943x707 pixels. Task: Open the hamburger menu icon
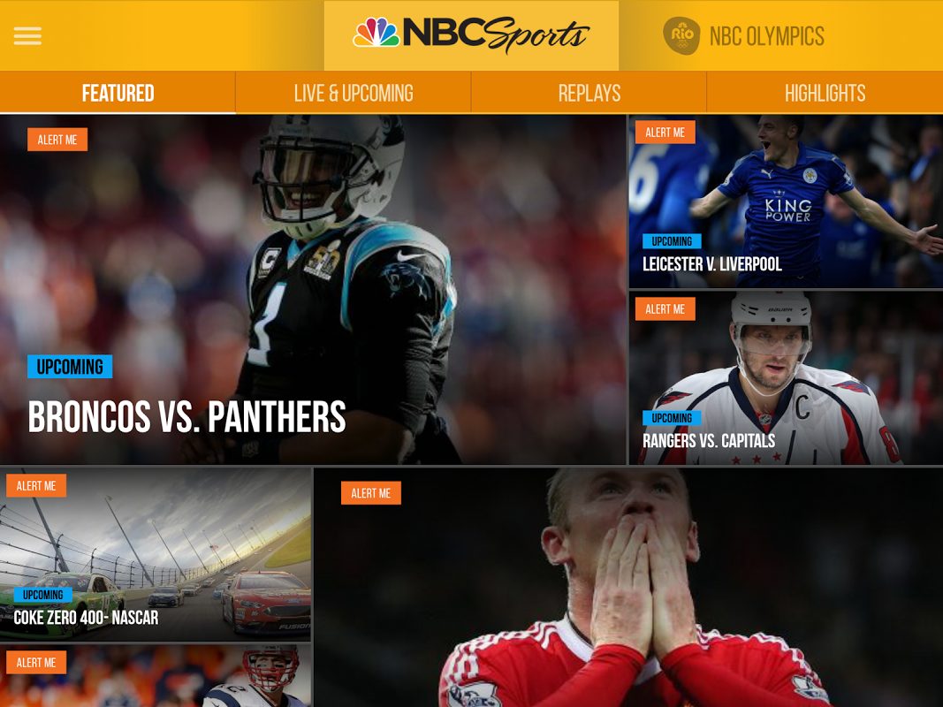point(27,35)
